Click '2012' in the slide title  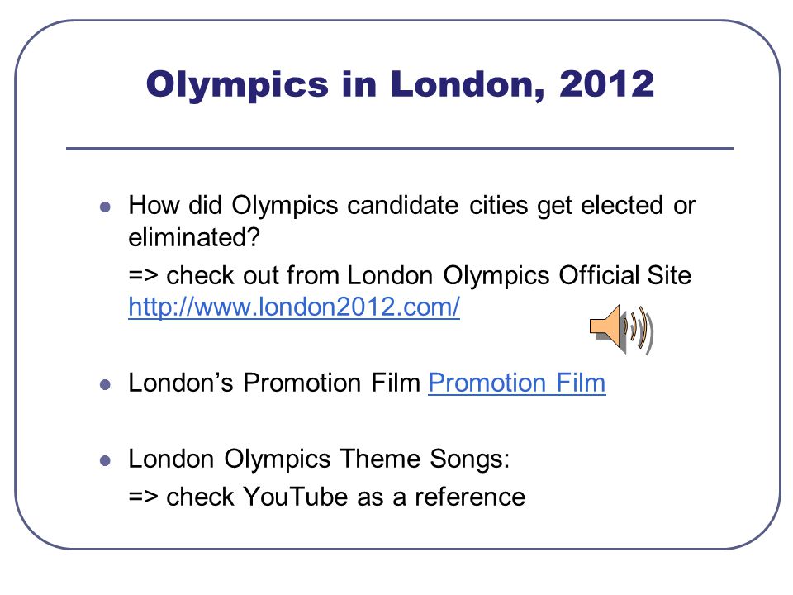[x=607, y=83]
